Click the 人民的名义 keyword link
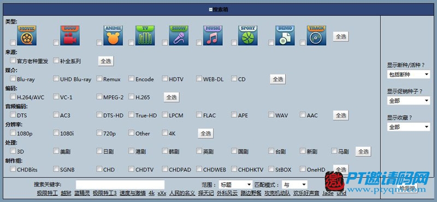Viewport: 437px width, 202px height. (182, 193)
